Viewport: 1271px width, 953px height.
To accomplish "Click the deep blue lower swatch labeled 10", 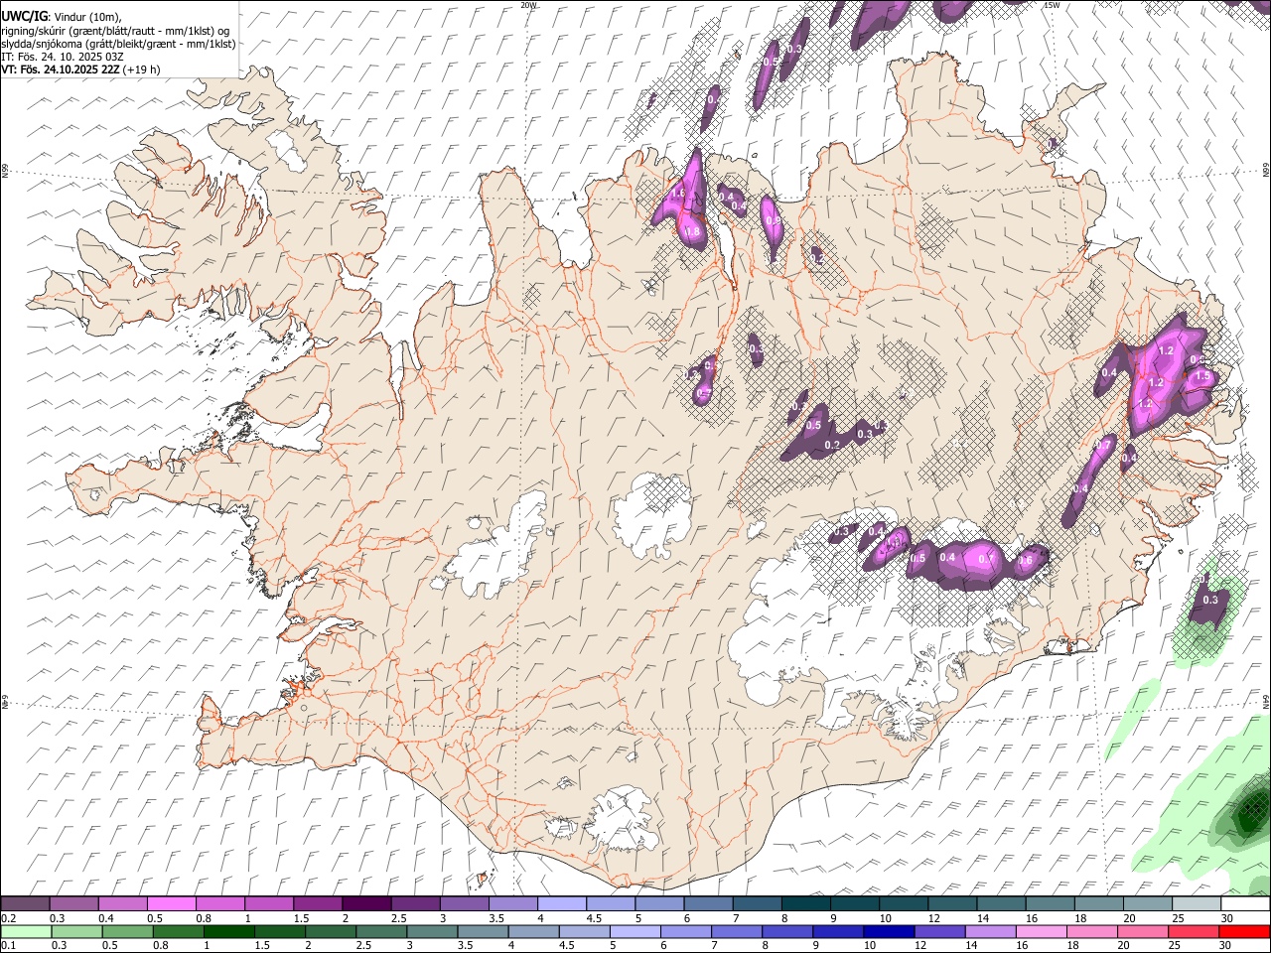I will [890, 932].
